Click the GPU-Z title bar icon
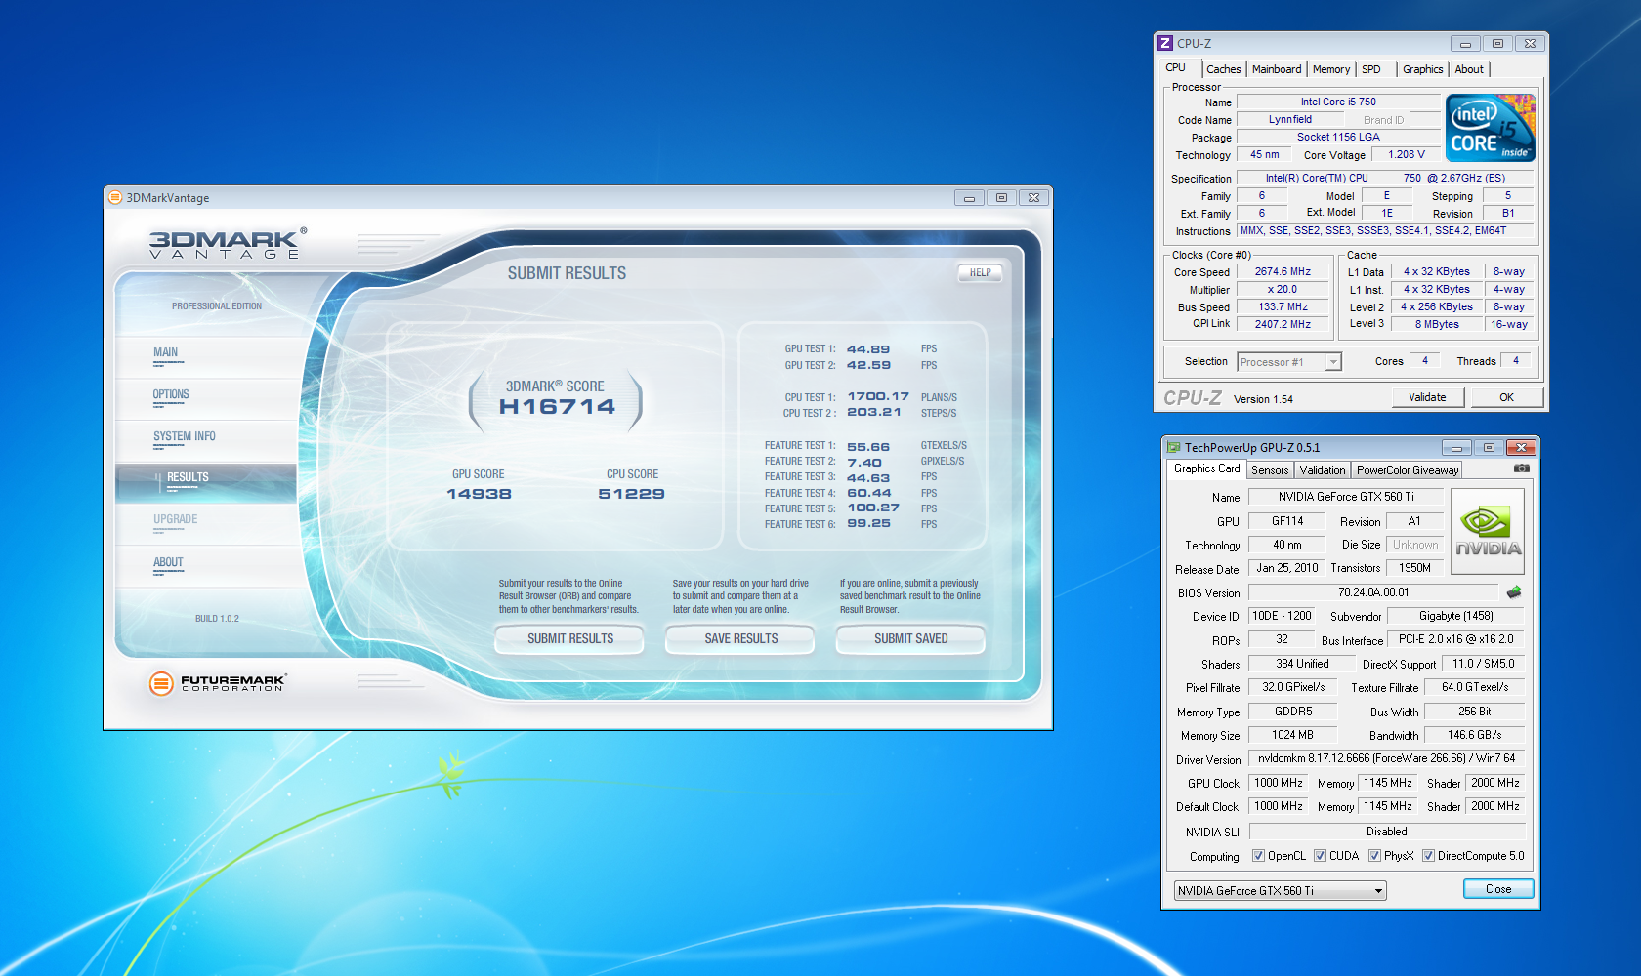 coord(1173,448)
